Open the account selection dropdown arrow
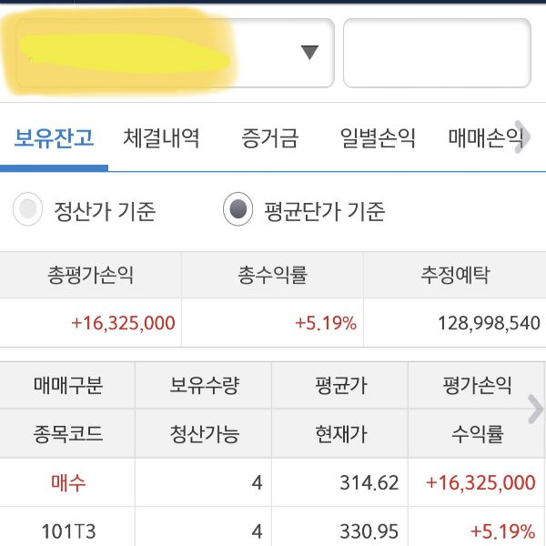The width and height of the screenshot is (546, 546). point(309,53)
